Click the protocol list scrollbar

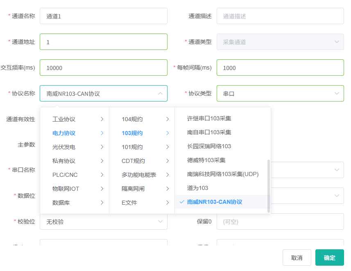coord(269,185)
